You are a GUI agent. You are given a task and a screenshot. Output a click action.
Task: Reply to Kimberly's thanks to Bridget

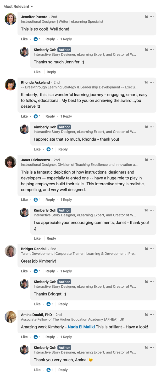(x=63, y=304)
